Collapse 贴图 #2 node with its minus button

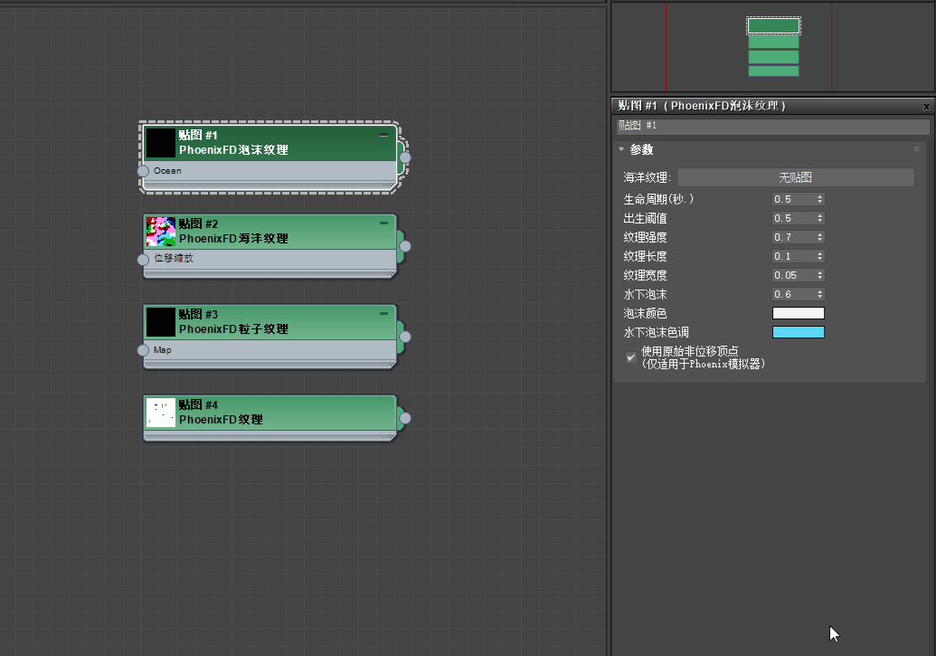click(x=383, y=223)
